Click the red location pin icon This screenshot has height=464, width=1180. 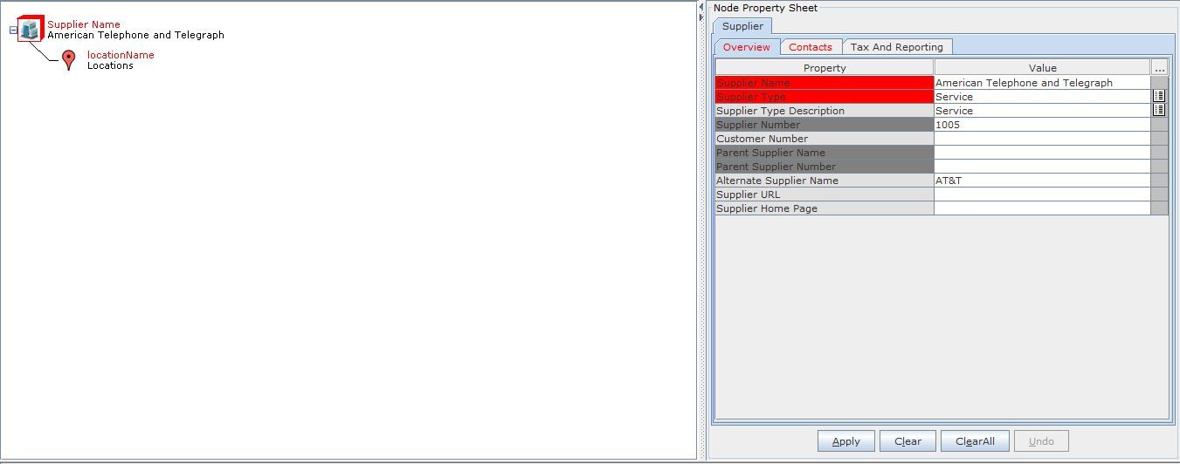(x=69, y=60)
